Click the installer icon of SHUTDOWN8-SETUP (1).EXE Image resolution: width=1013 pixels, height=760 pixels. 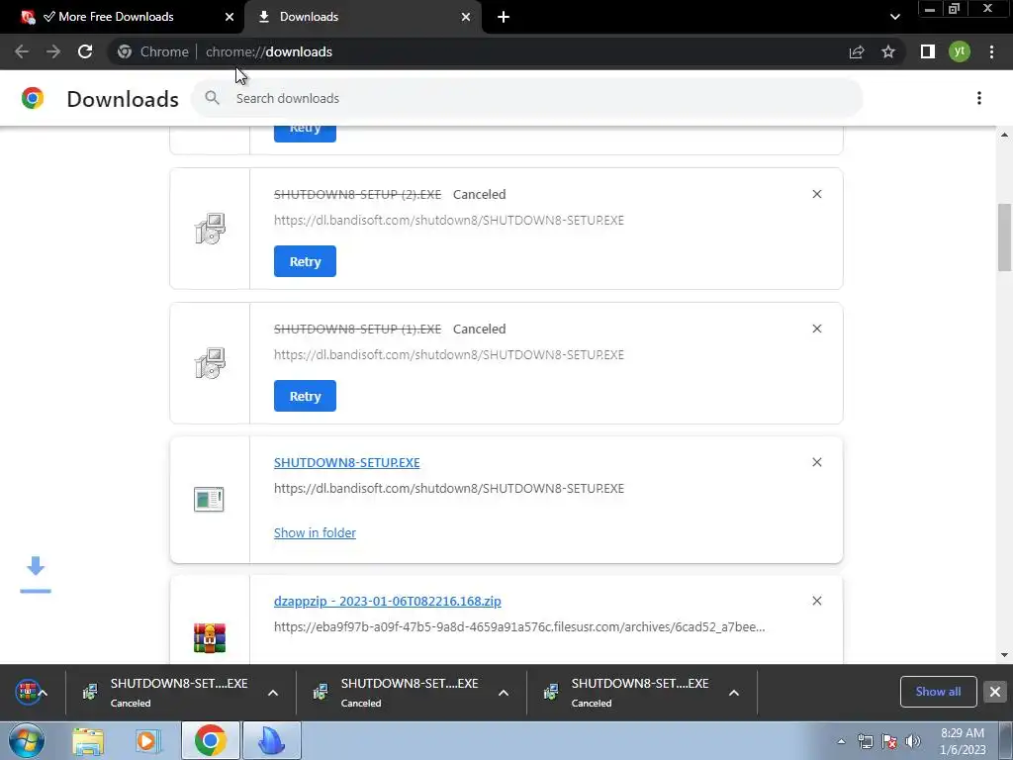pyautogui.click(x=210, y=362)
